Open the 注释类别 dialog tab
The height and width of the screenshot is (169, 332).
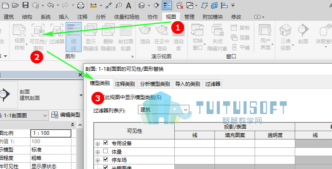pyautogui.click(x=125, y=84)
